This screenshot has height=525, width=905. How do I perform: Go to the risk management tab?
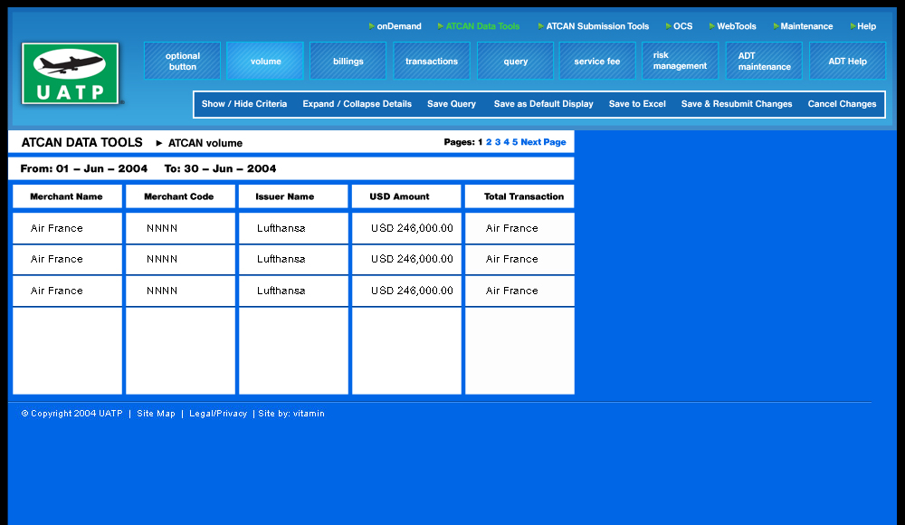pyautogui.click(x=680, y=61)
